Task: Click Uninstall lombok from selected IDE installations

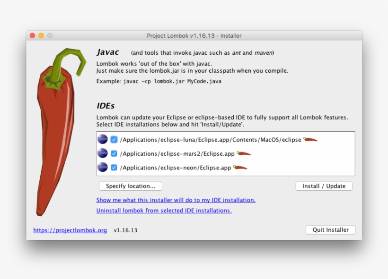Action: tap(164, 211)
